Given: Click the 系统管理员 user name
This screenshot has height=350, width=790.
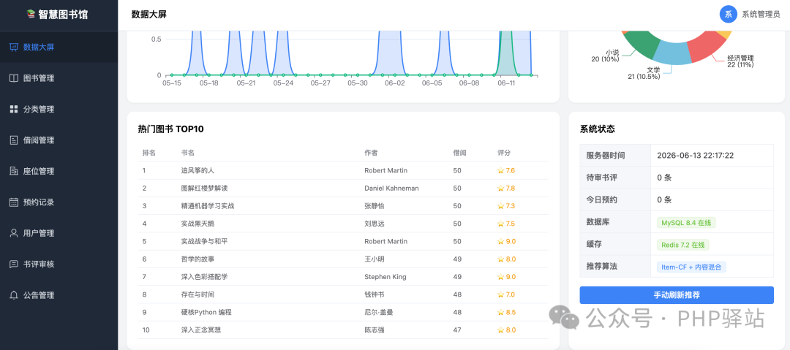Looking at the screenshot, I should 761,15.
